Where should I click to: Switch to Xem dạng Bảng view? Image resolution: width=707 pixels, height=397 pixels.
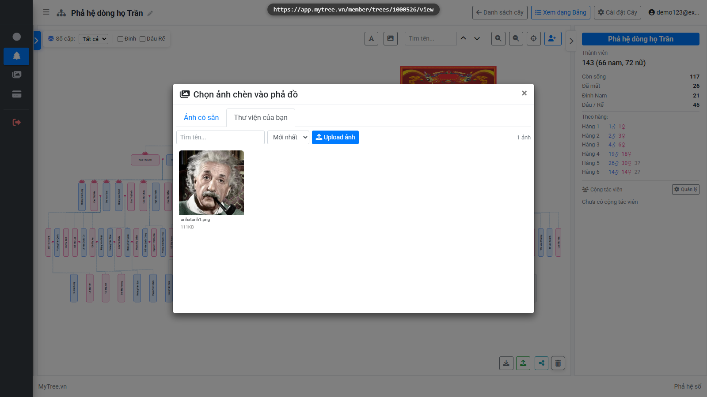561,12
